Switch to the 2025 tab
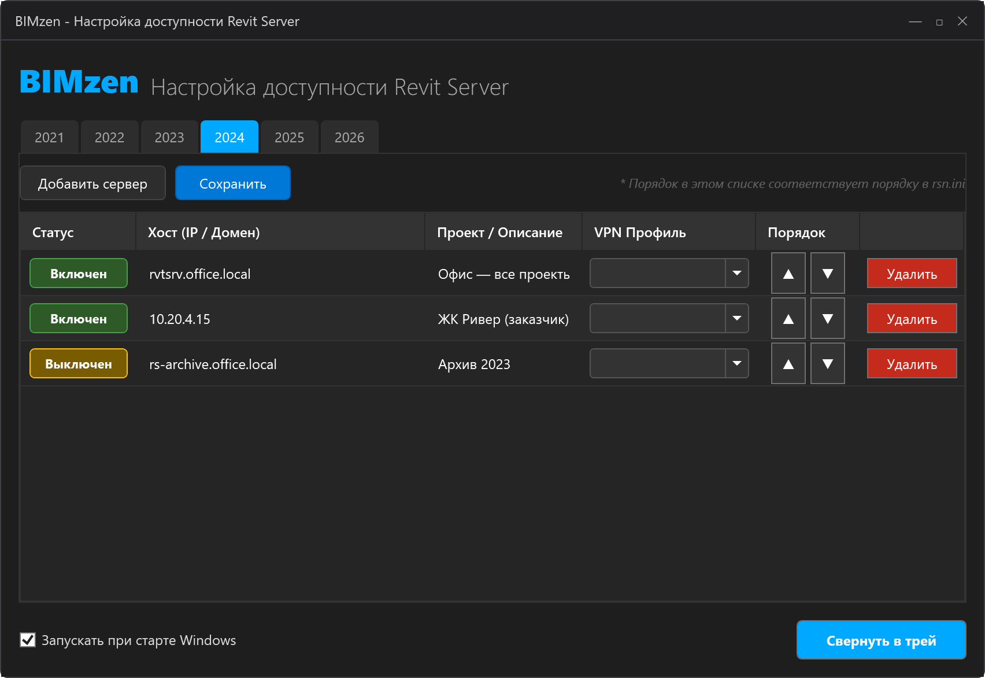 [x=289, y=137]
